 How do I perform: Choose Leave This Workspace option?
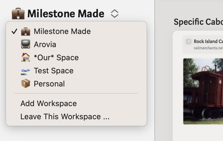click(x=65, y=117)
